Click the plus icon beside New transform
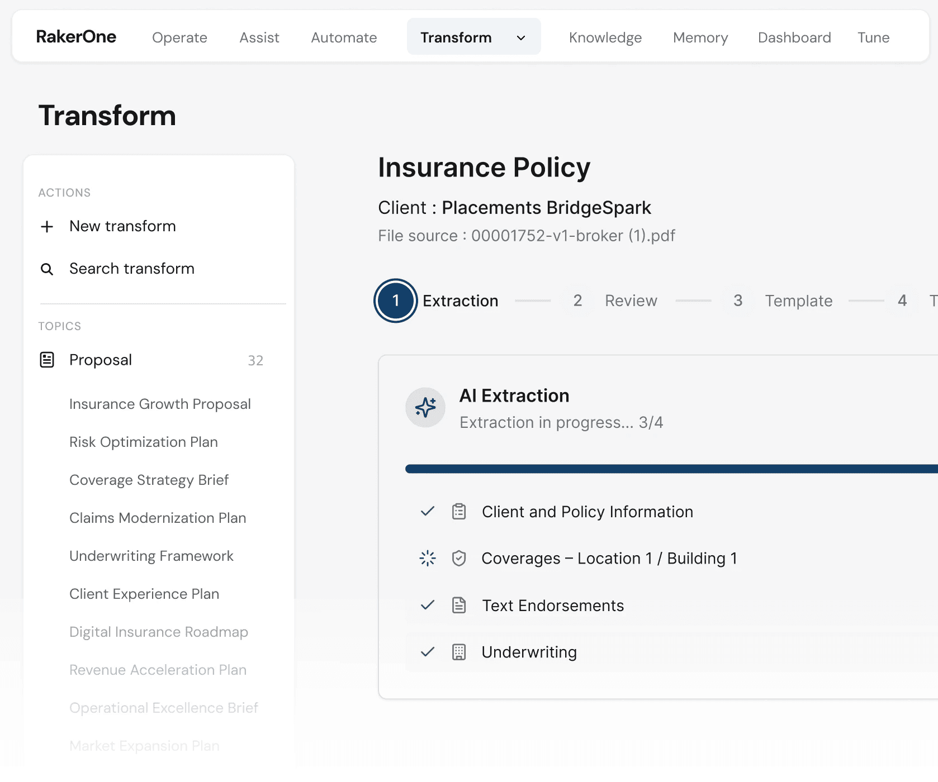This screenshot has width=938, height=782. pos(47,226)
